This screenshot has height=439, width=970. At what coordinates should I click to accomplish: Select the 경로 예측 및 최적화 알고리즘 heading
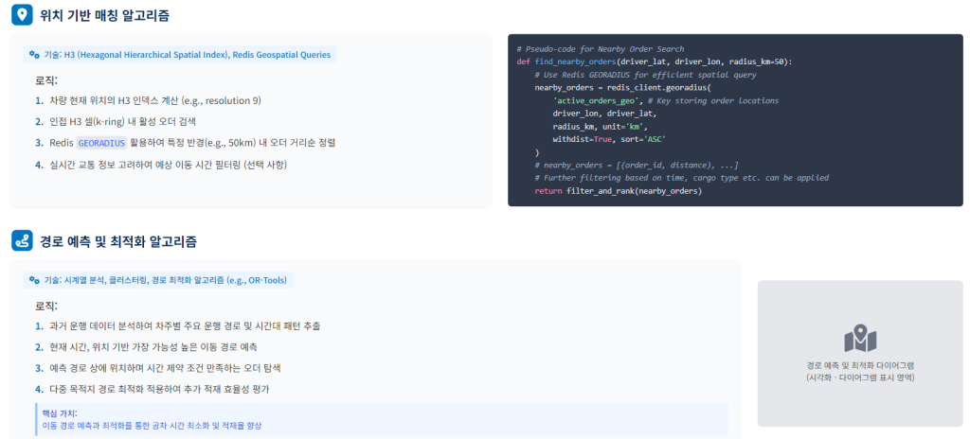(x=118, y=241)
